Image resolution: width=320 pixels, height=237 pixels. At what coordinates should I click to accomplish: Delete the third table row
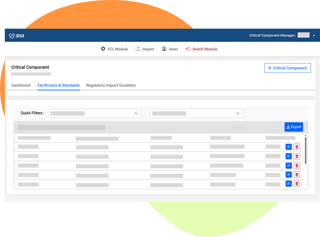pyautogui.click(x=297, y=166)
